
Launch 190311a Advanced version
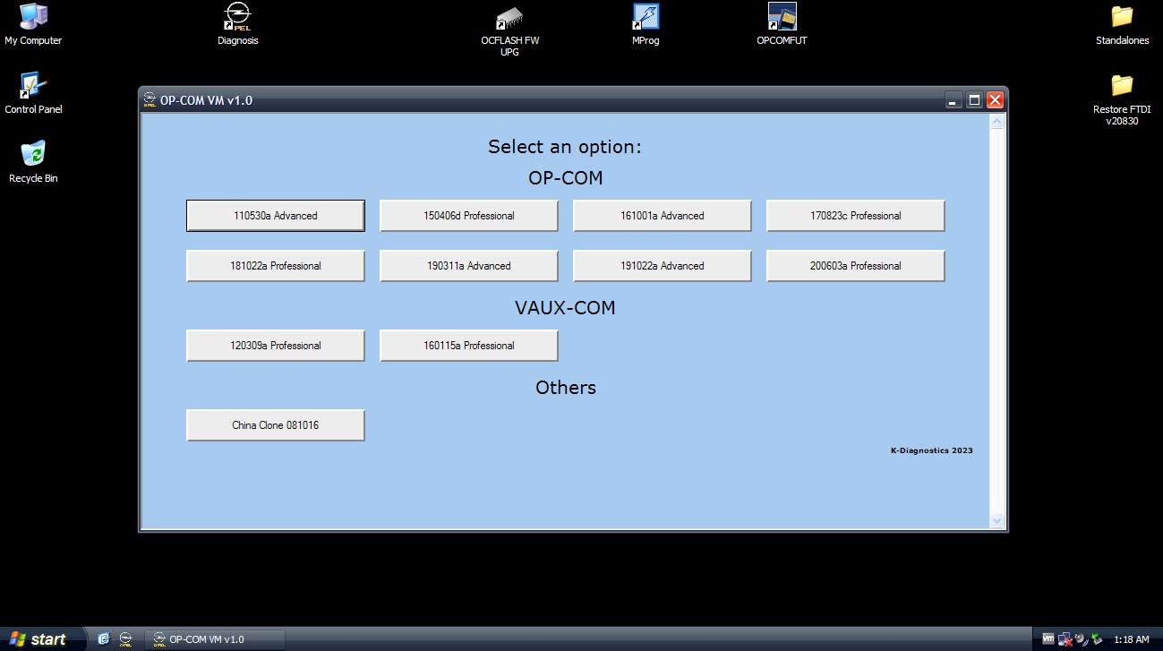pos(469,266)
